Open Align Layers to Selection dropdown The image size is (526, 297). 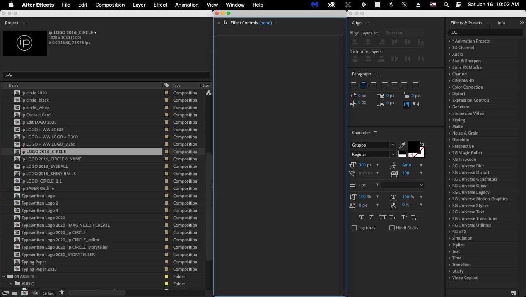(x=404, y=33)
